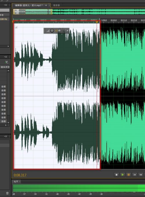This screenshot has height=197, width=145.
Task: Click the overview navigator waveform selection
Action: pyautogui.click(x=33, y=12)
